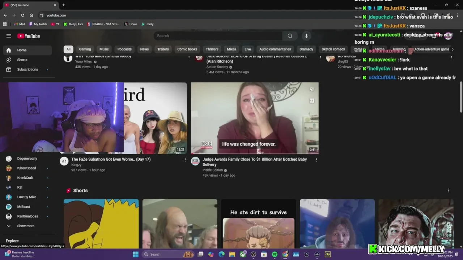Select the Live filter chip
The image size is (463, 260).
[x=248, y=49]
